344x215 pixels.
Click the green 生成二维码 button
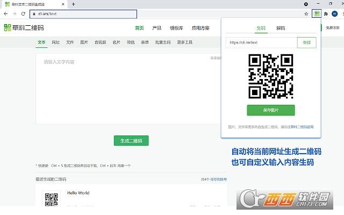(131, 141)
